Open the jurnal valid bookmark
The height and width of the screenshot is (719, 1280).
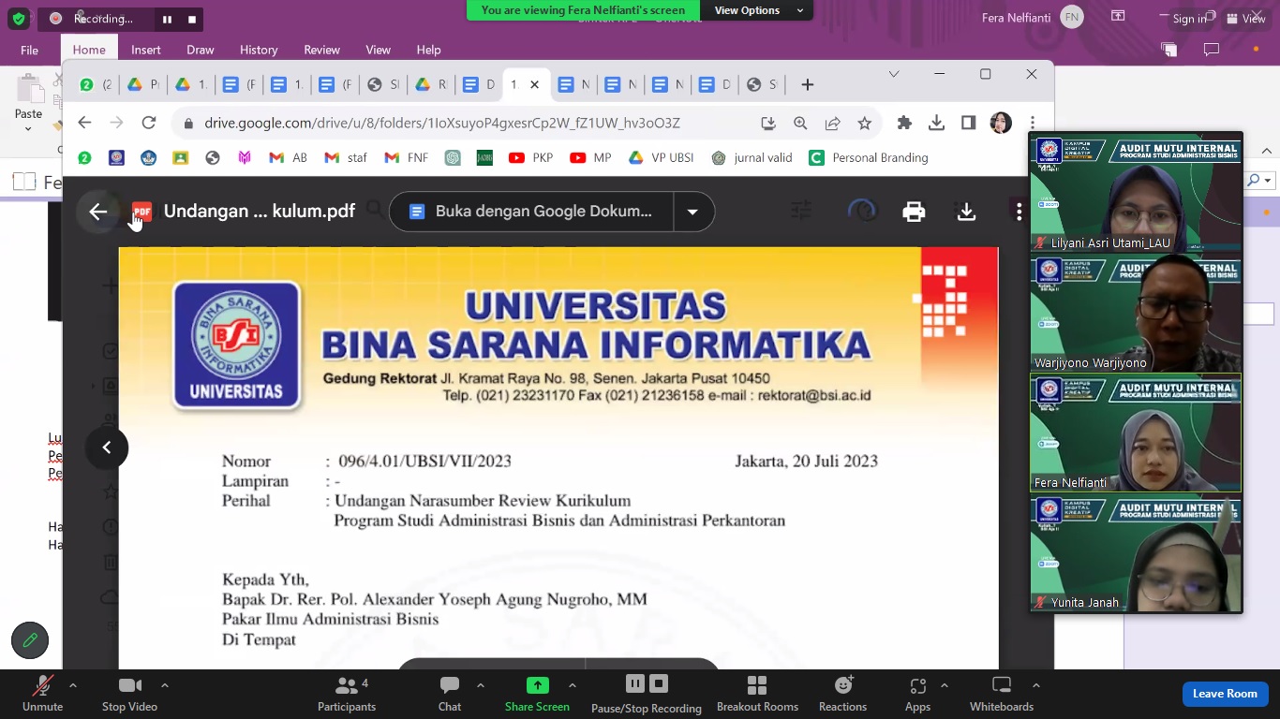click(x=752, y=157)
